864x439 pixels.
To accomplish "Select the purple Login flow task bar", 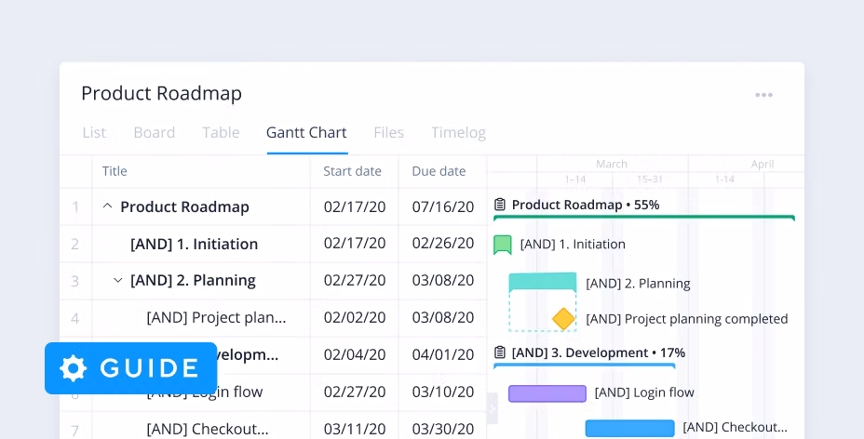I will pyautogui.click(x=547, y=393).
